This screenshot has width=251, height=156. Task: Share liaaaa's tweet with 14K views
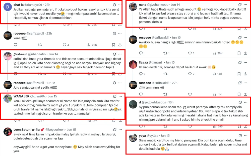point(245,74)
